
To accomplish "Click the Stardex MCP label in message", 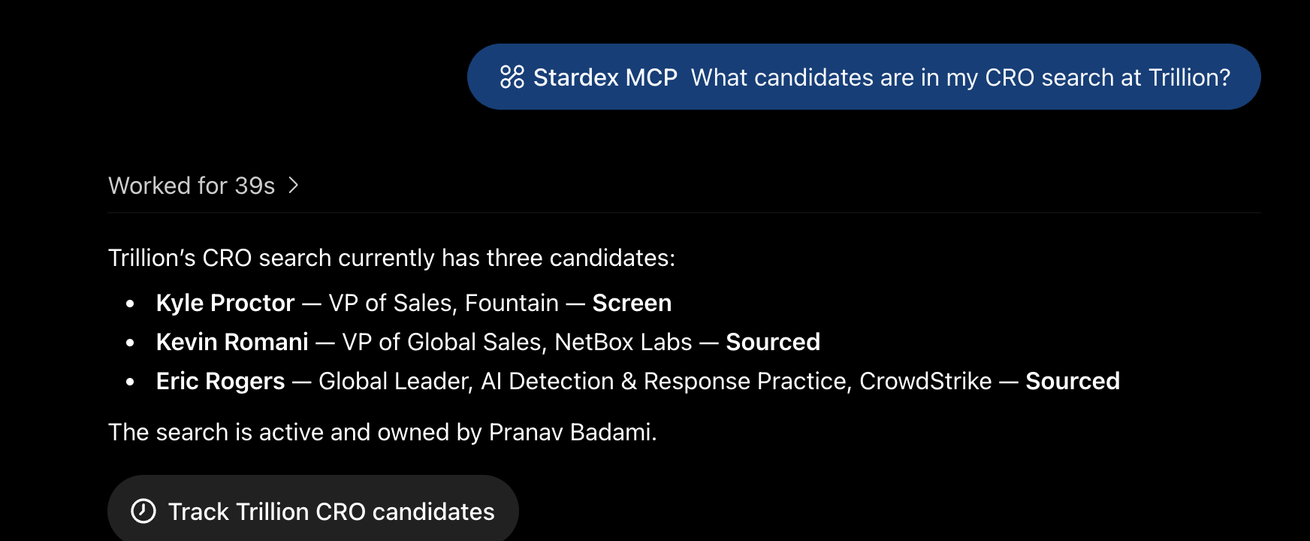I will (x=605, y=77).
